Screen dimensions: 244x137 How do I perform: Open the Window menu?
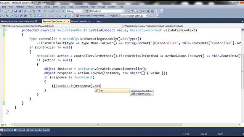112,7
